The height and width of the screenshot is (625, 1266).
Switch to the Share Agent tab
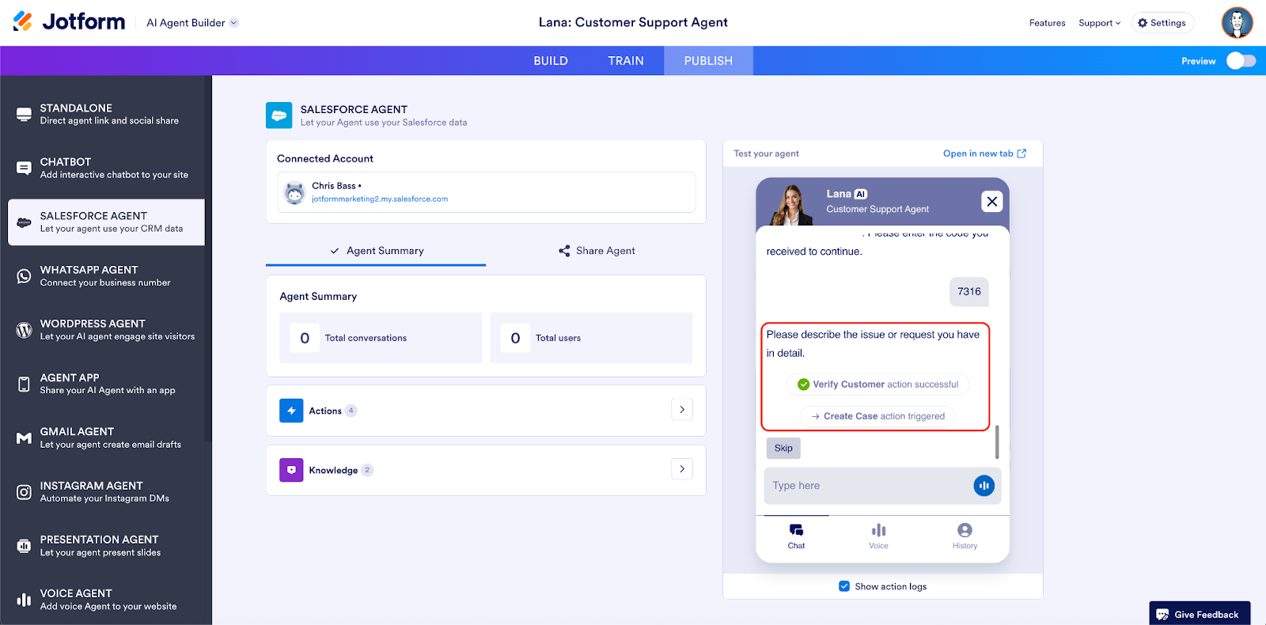pos(597,251)
